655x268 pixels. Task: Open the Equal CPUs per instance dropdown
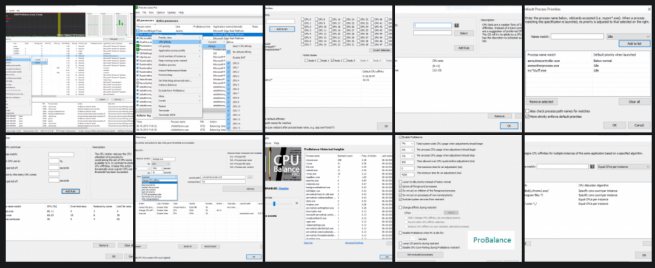click(x=623, y=167)
